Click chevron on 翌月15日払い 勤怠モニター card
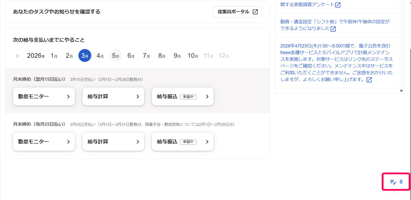 pyautogui.click(x=68, y=97)
